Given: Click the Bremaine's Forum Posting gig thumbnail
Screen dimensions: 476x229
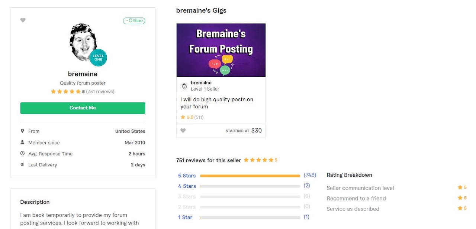Looking at the screenshot, I should (221, 50).
